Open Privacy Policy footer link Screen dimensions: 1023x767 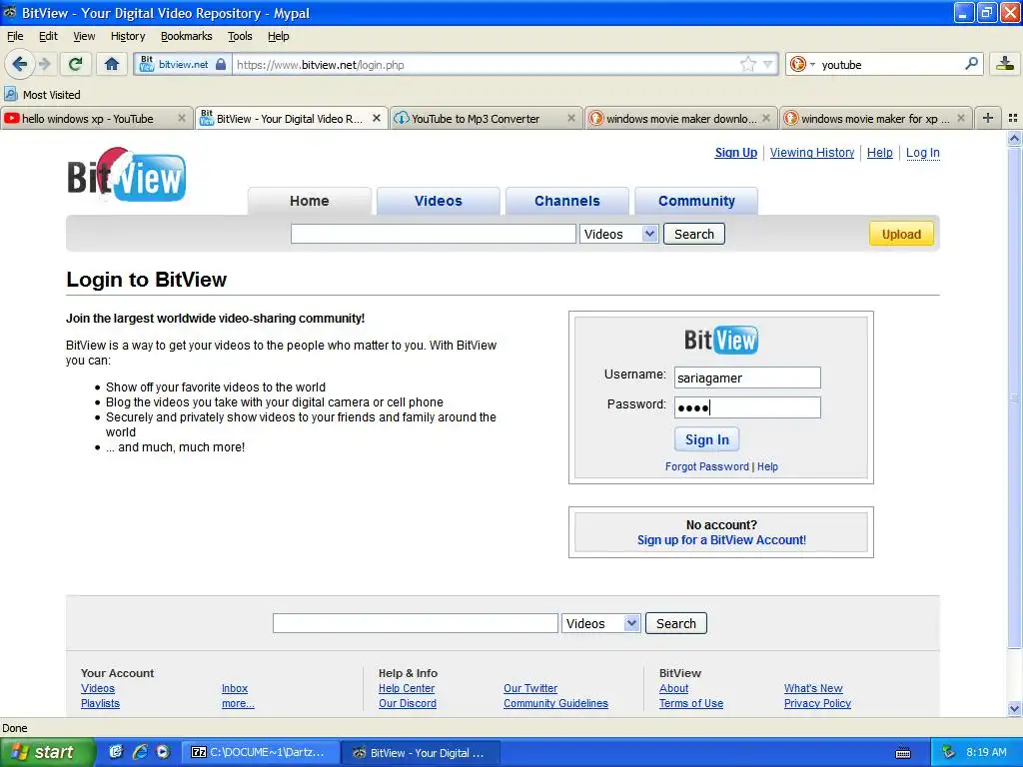[x=817, y=703]
